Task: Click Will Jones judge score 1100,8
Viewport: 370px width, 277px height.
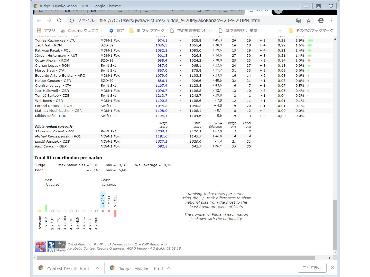Action: click(161, 101)
